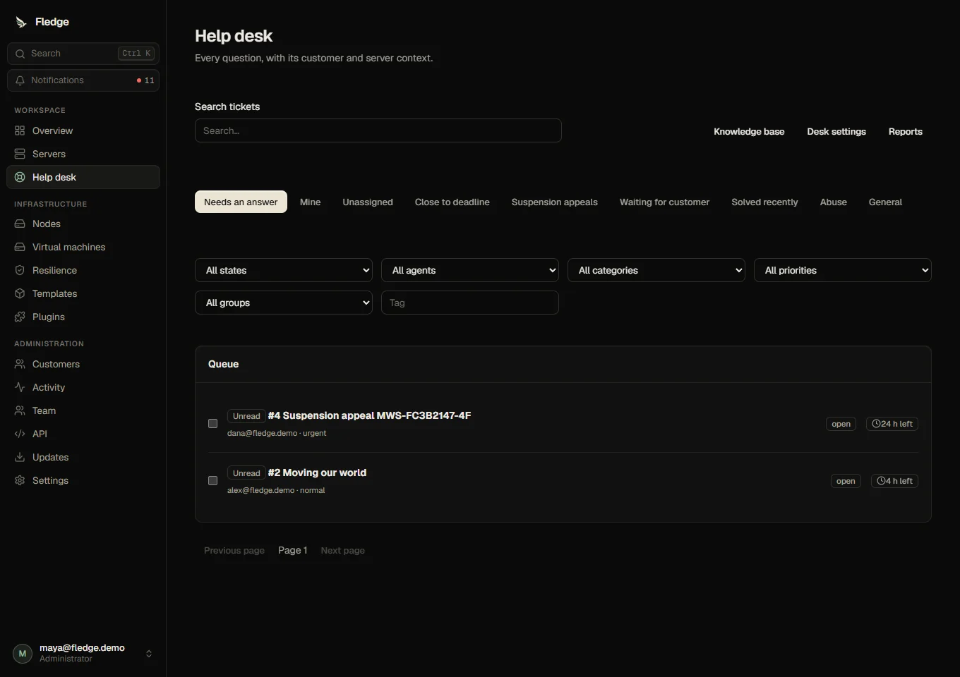Open the Reports page
The height and width of the screenshot is (677, 960).
pos(906,132)
